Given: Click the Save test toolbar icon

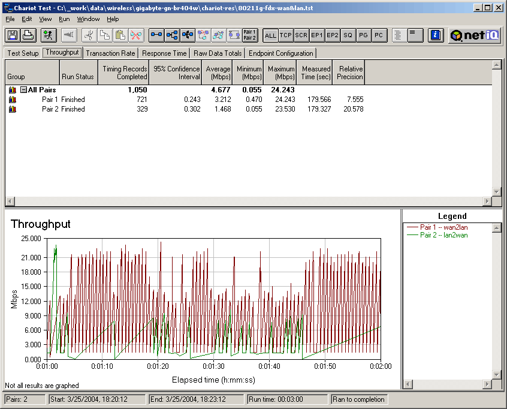Looking at the screenshot, I should click(x=13, y=35).
